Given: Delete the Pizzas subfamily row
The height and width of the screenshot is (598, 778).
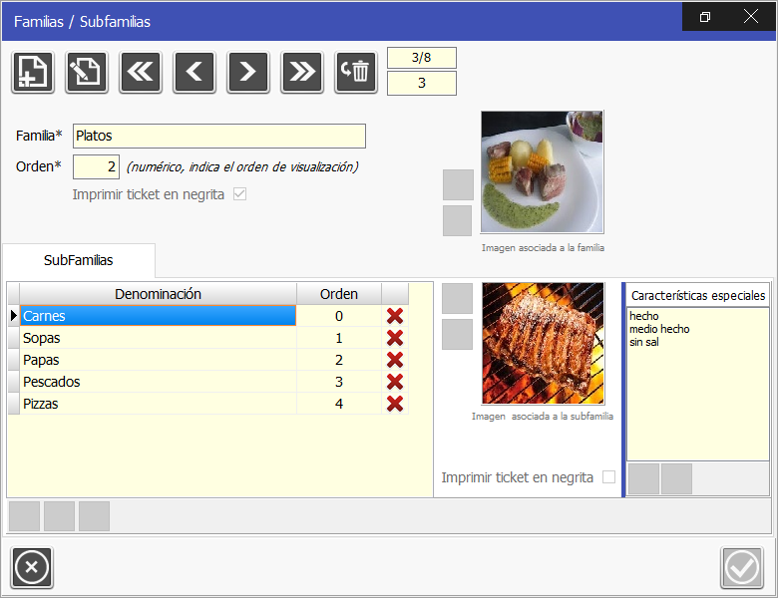Looking at the screenshot, I should tap(395, 403).
